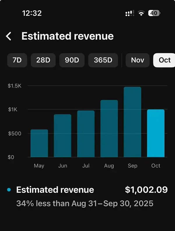Image resolution: width=175 pixels, height=231 pixels.
Task: Tap the battery level indicator
Action: click(x=154, y=13)
